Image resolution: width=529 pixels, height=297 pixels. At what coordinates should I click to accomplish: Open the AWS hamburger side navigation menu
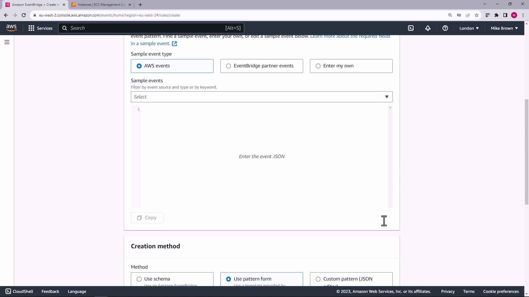click(7, 42)
